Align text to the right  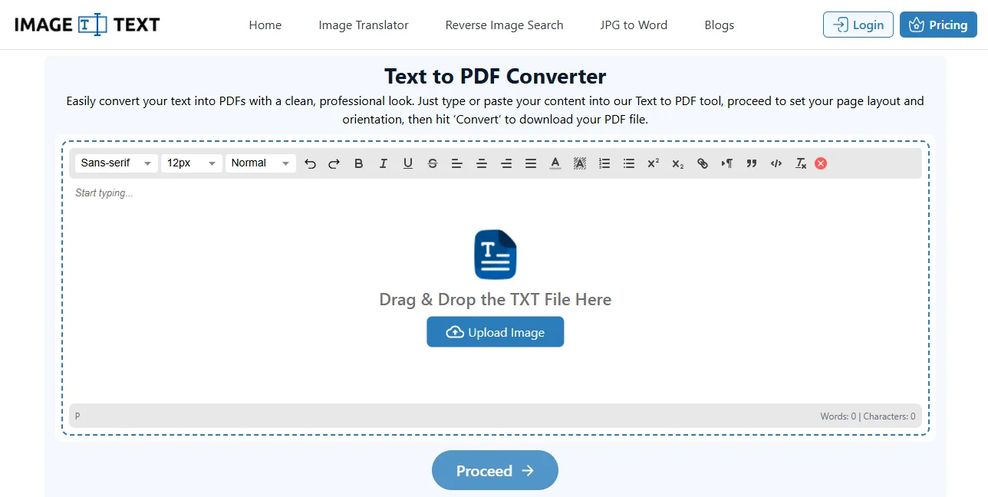point(506,163)
